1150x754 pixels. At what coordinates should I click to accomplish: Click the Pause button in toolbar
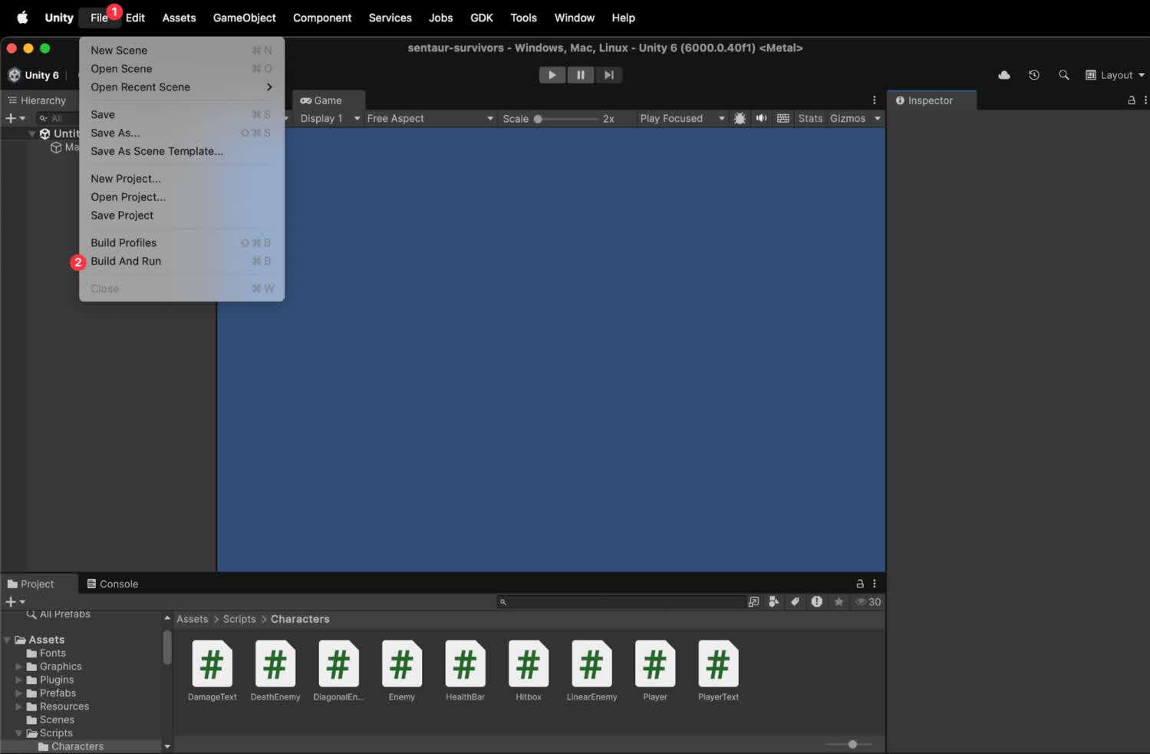click(581, 75)
